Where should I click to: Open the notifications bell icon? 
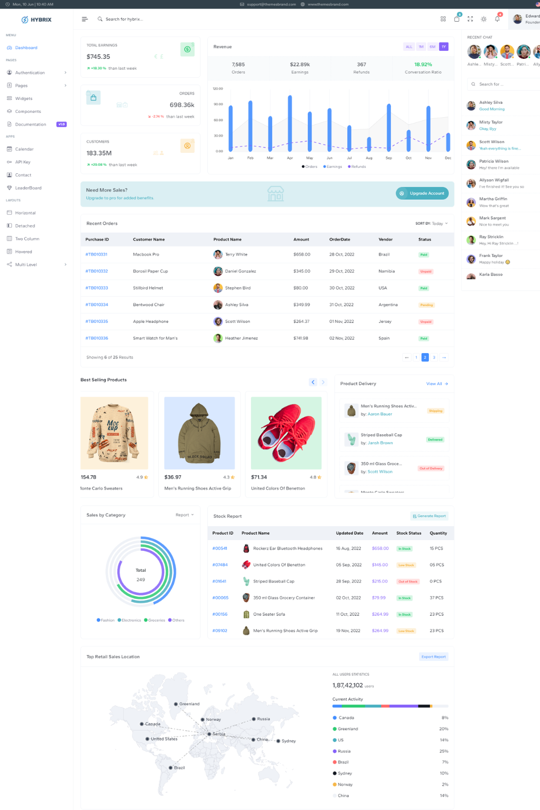tap(497, 19)
